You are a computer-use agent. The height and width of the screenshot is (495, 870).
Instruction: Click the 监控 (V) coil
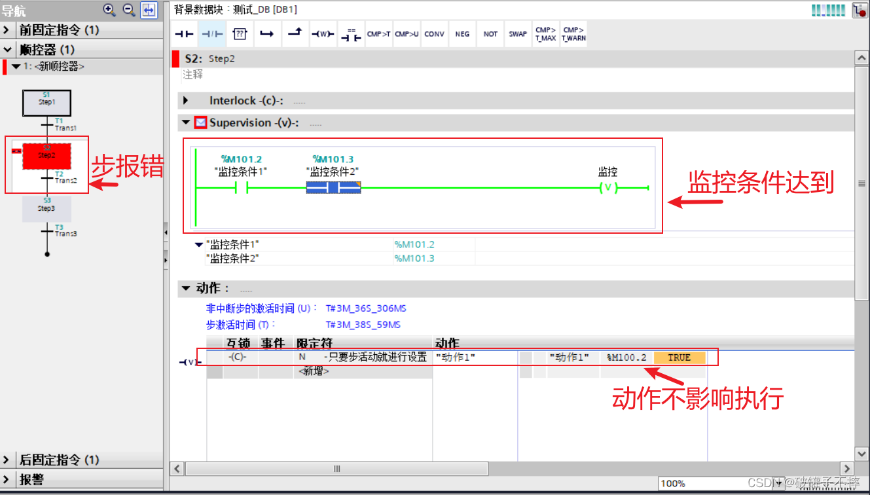coord(607,189)
